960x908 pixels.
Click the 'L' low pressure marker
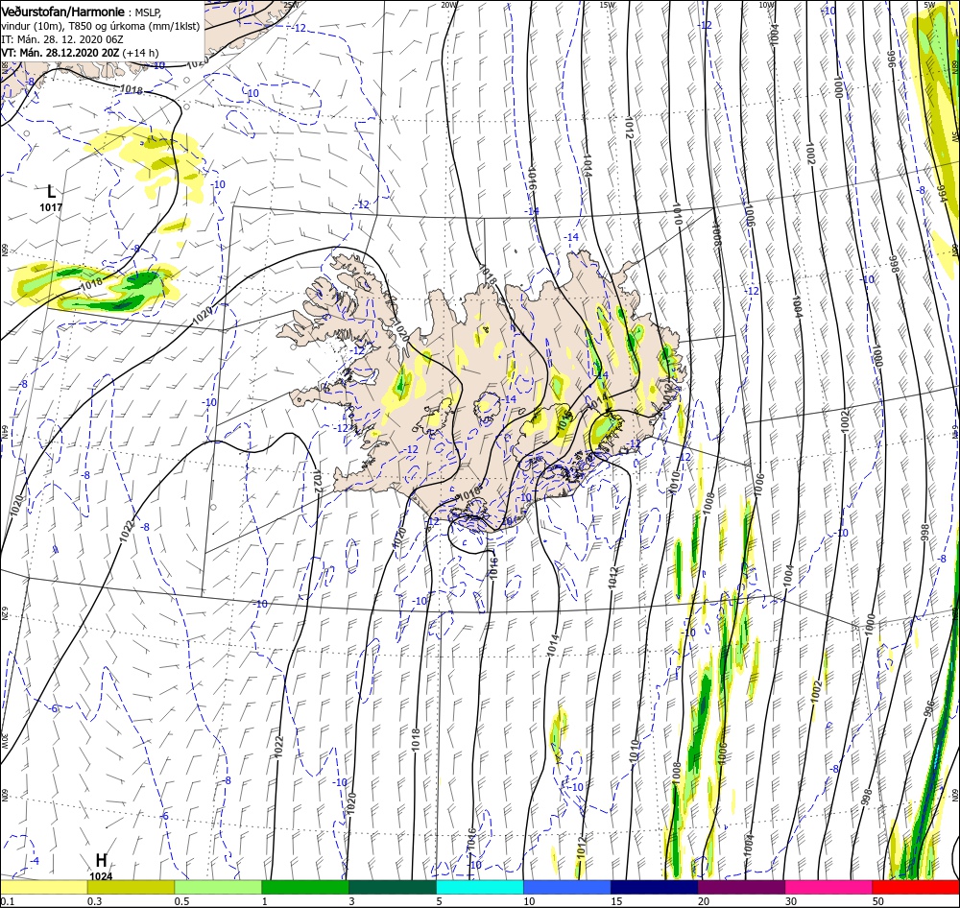tap(51, 191)
